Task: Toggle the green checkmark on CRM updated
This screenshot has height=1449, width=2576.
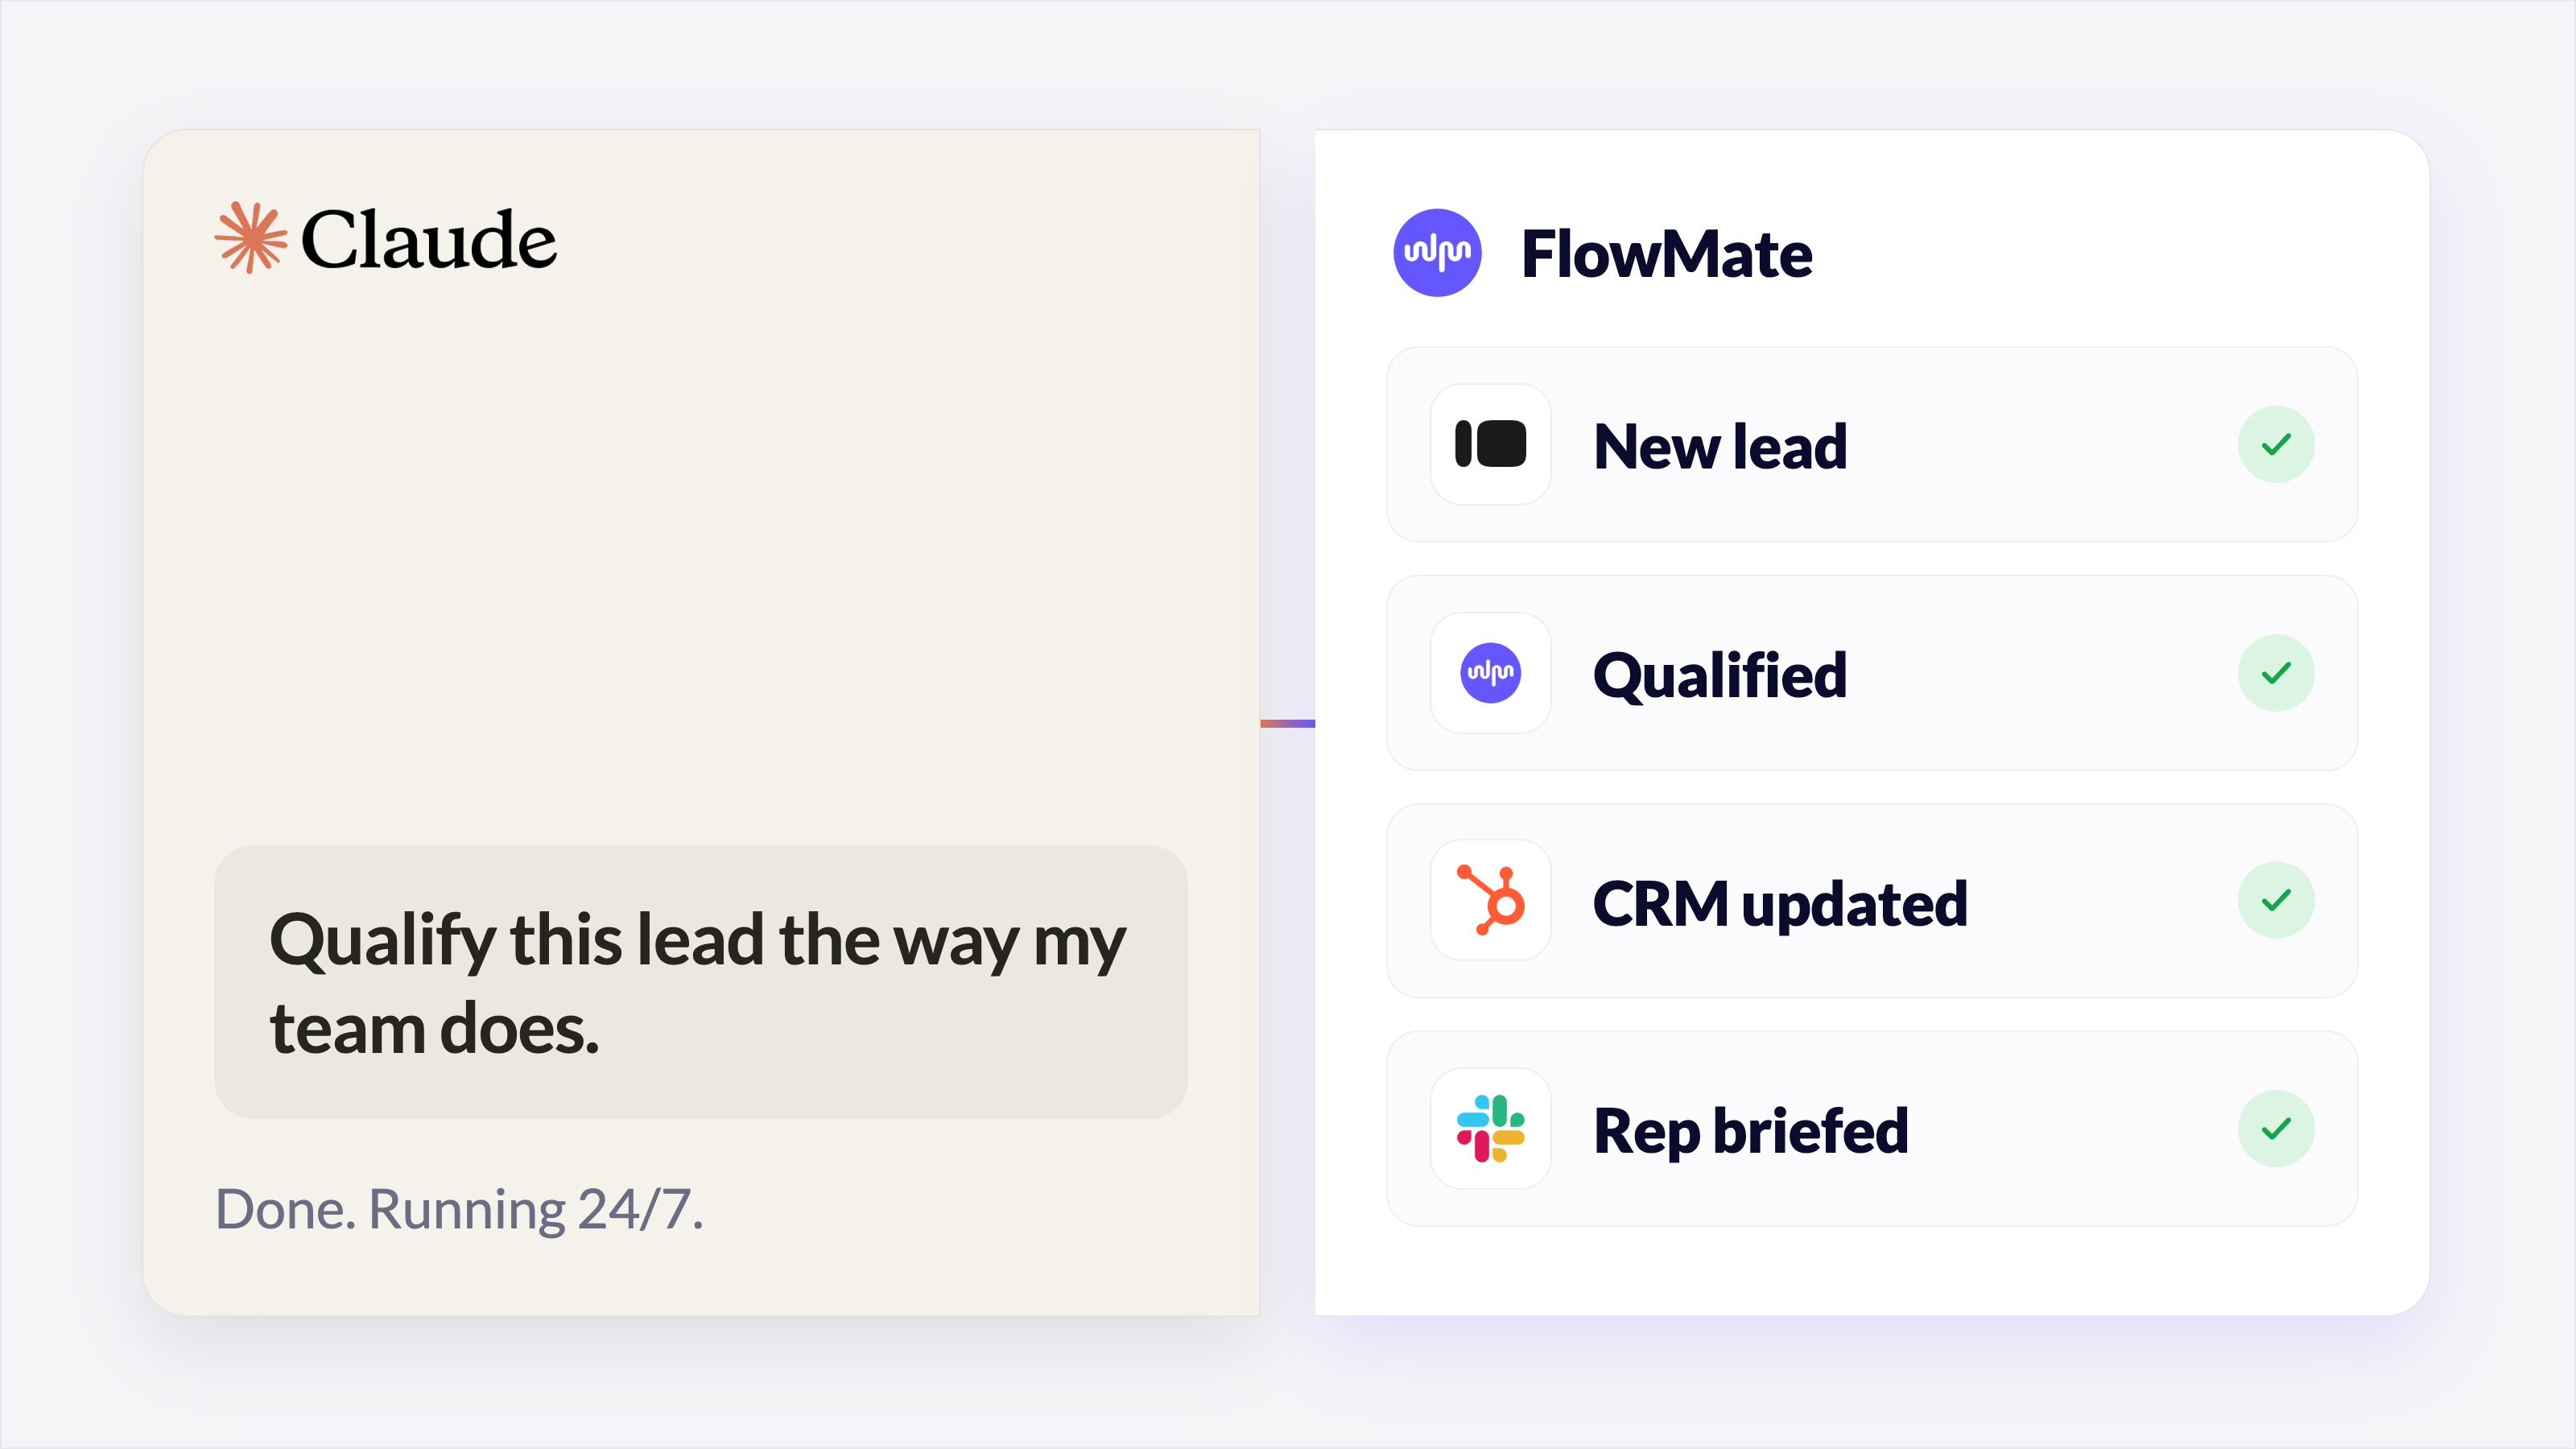Action: point(2276,900)
